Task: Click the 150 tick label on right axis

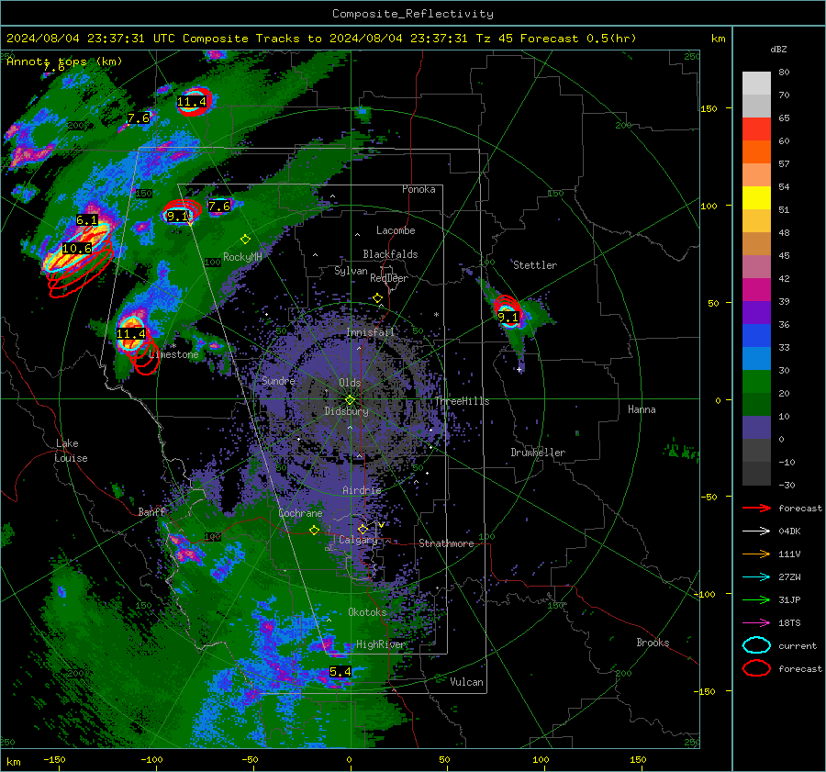Action: tap(709, 108)
